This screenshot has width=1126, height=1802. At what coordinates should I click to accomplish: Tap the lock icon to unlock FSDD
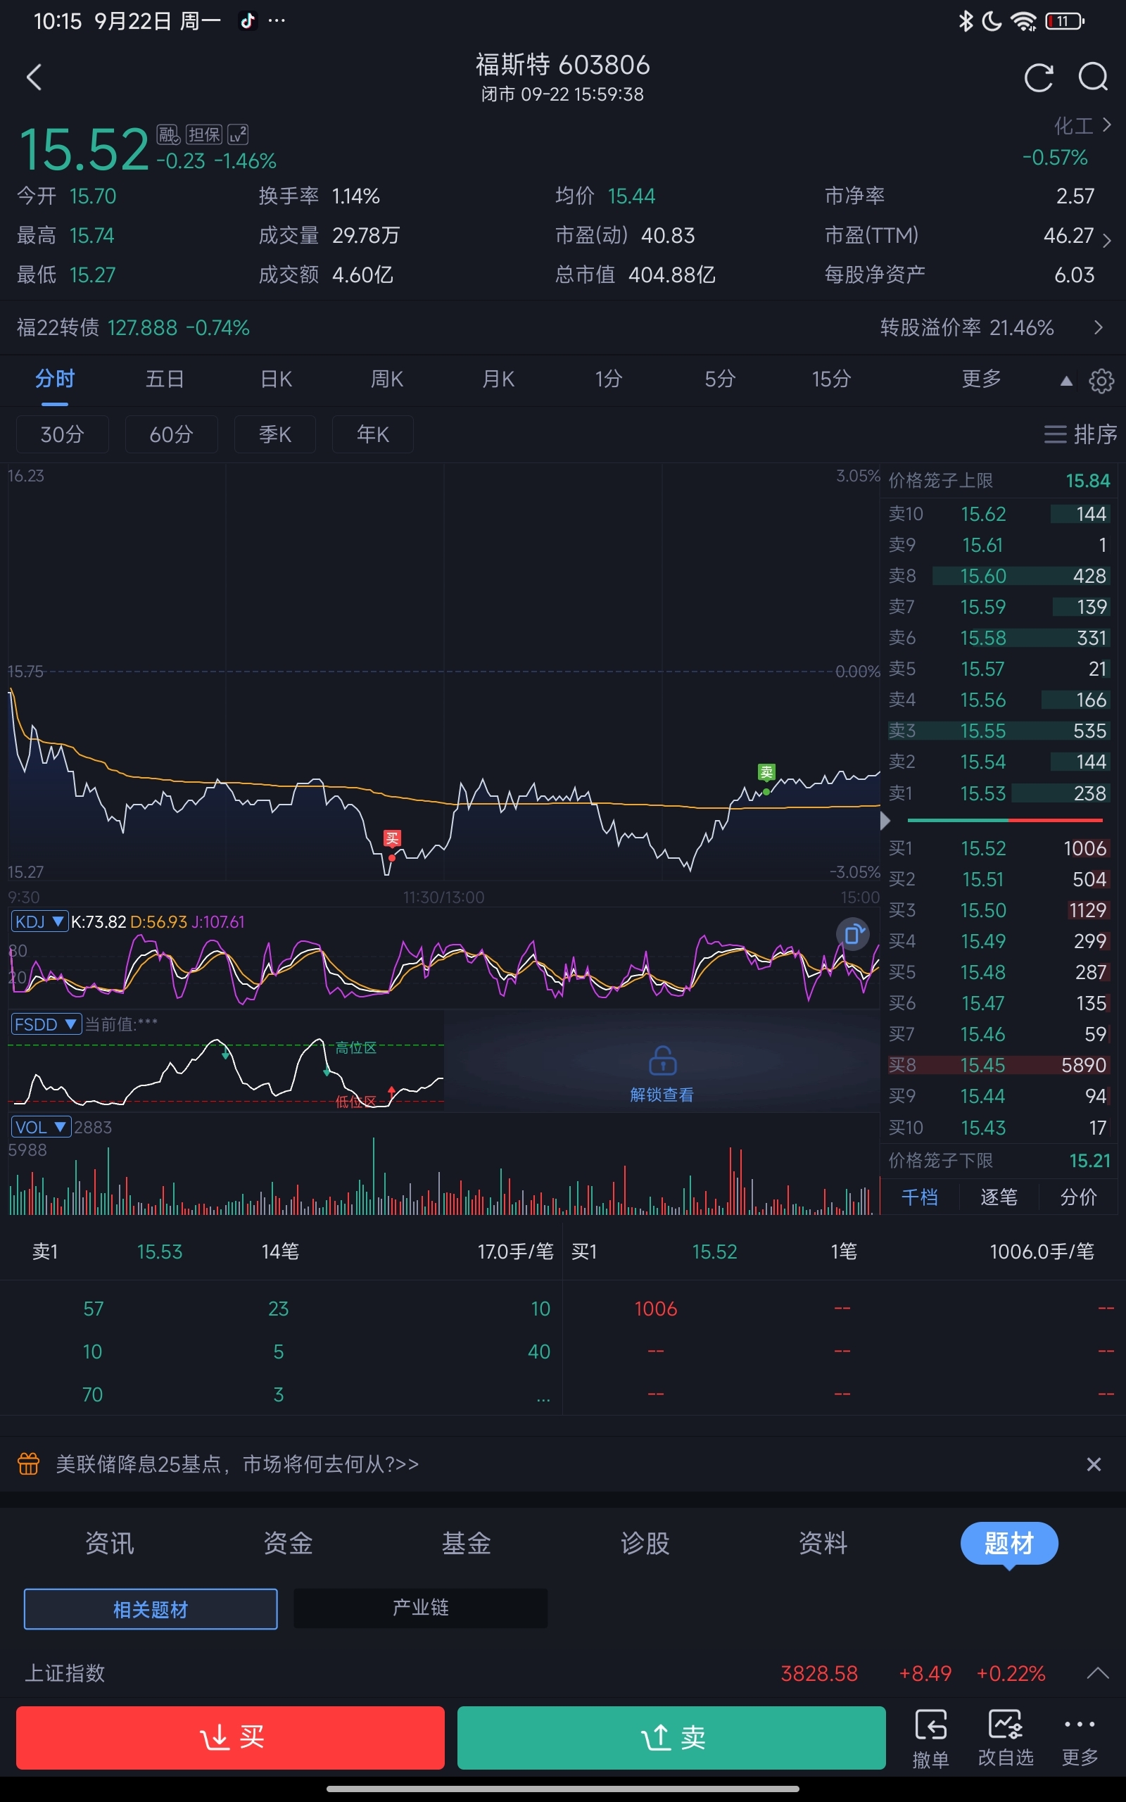(662, 1060)
